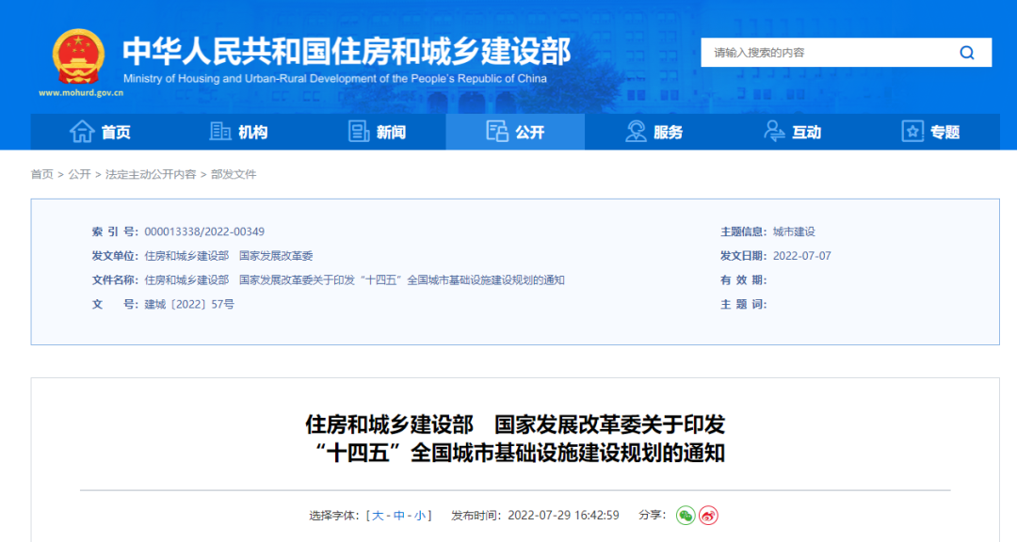Click the 公开 disclosure icon

tap(496, 132)
